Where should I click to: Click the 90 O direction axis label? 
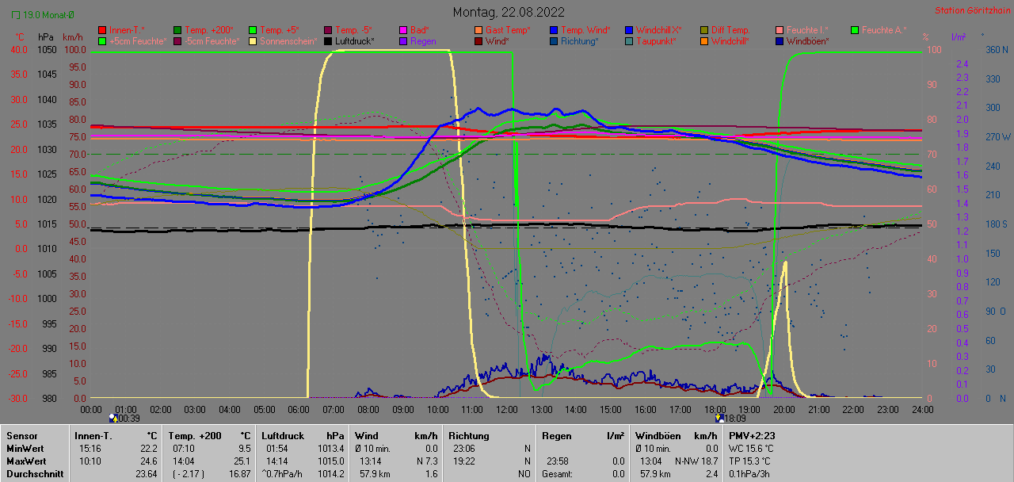995,311
